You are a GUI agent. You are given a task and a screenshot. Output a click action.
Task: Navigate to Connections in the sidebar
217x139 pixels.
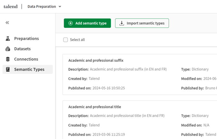(x=26, y=59)
